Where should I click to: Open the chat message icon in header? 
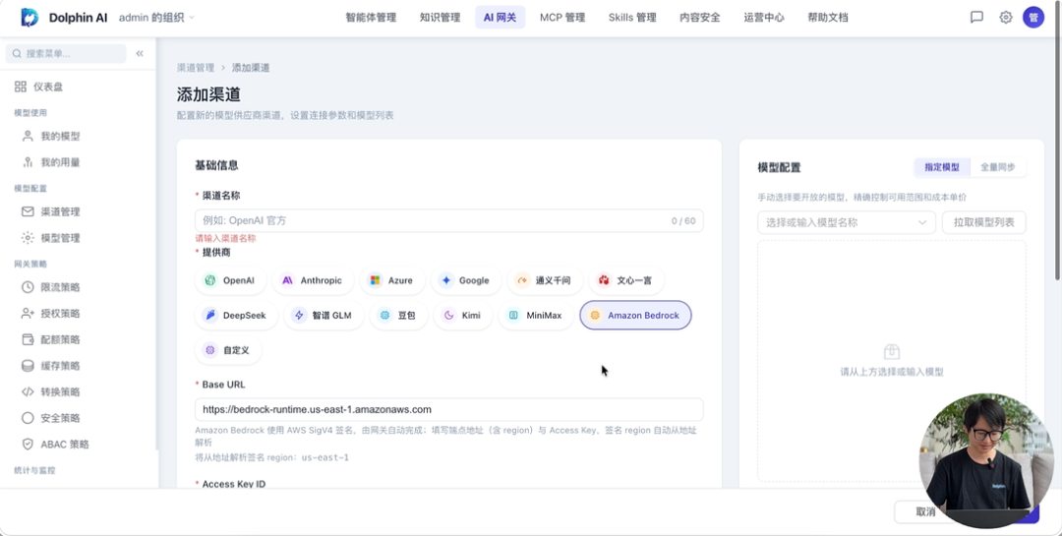[x=976, y=18]
